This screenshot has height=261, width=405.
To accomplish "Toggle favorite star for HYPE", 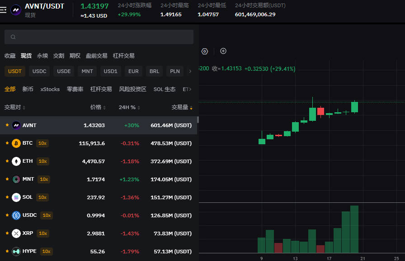I will 7,251.
